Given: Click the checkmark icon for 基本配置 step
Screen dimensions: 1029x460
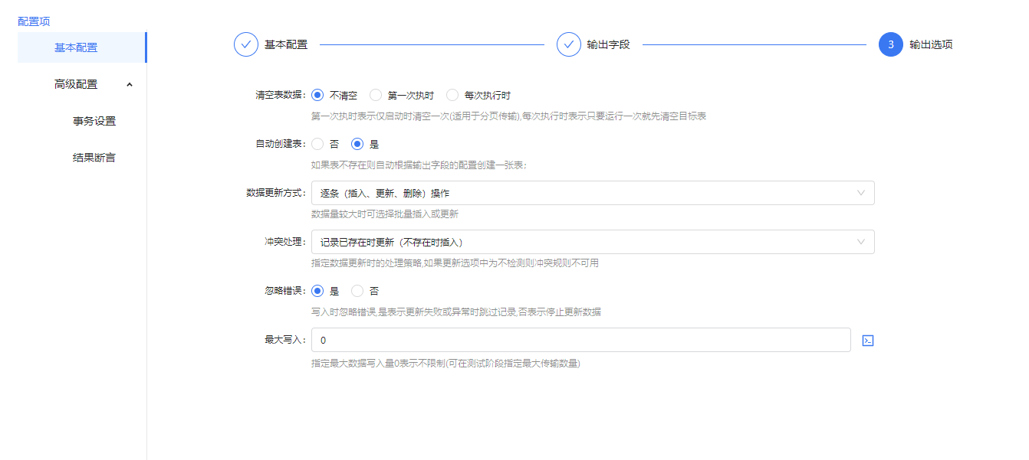Looking at the screenshot, I should [x=246, y=44].
